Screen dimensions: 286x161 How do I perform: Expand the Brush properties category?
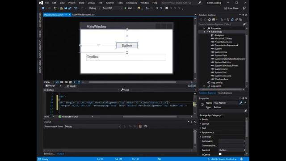pos(200,119)
